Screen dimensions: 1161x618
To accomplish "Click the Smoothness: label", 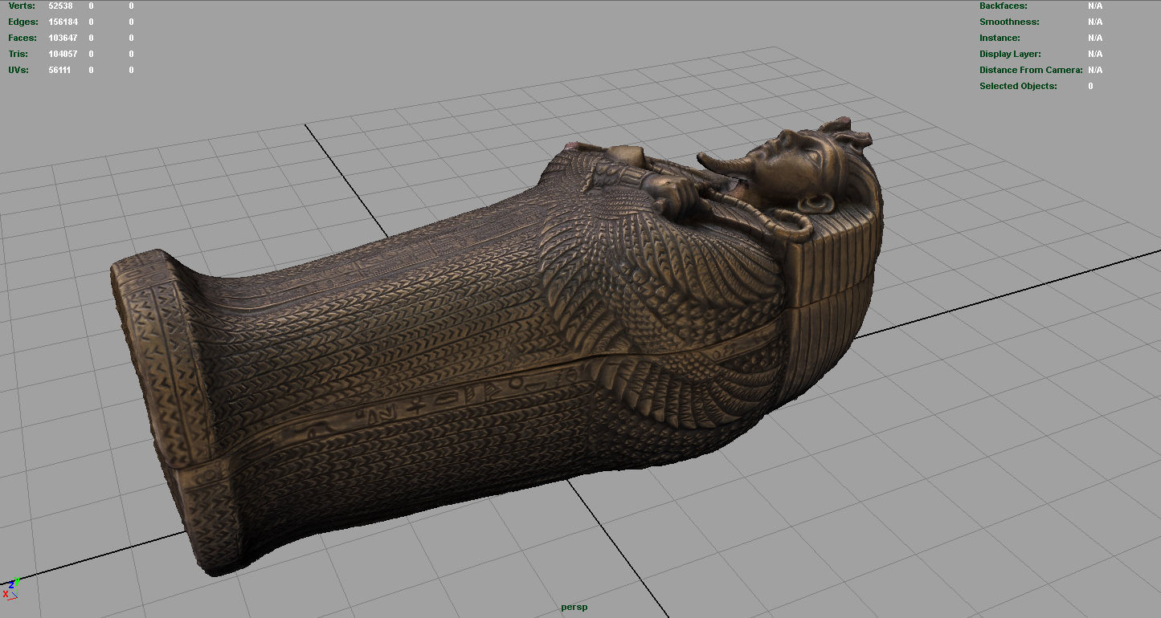I will [1009, 22].
